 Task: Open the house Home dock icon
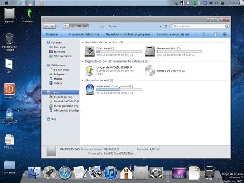(x=126, y=172)
